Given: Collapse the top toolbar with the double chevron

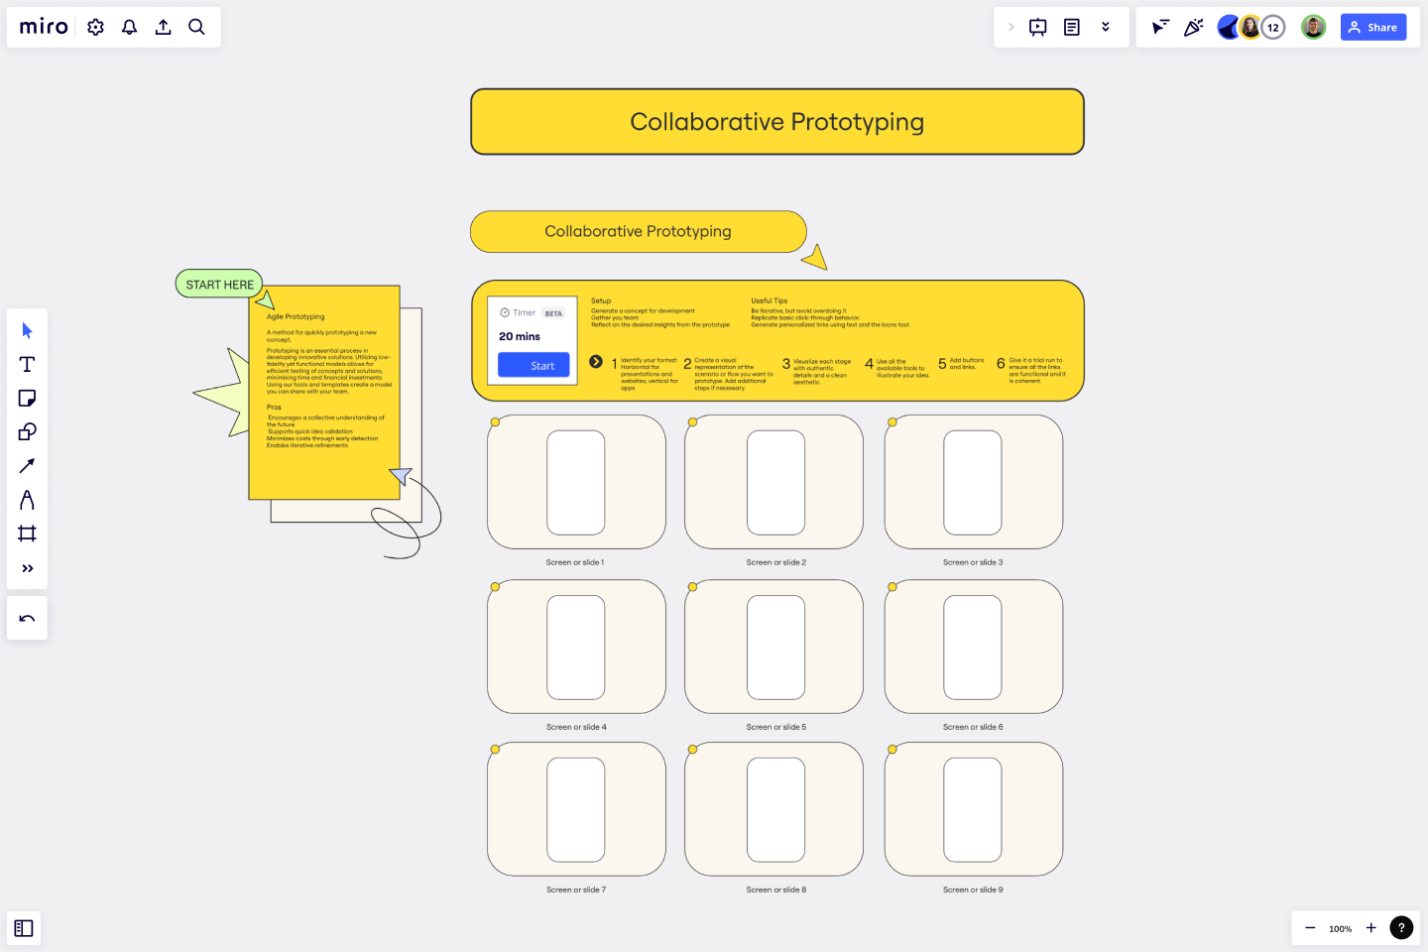Looking at the screenshot, I should [1106, 27].
